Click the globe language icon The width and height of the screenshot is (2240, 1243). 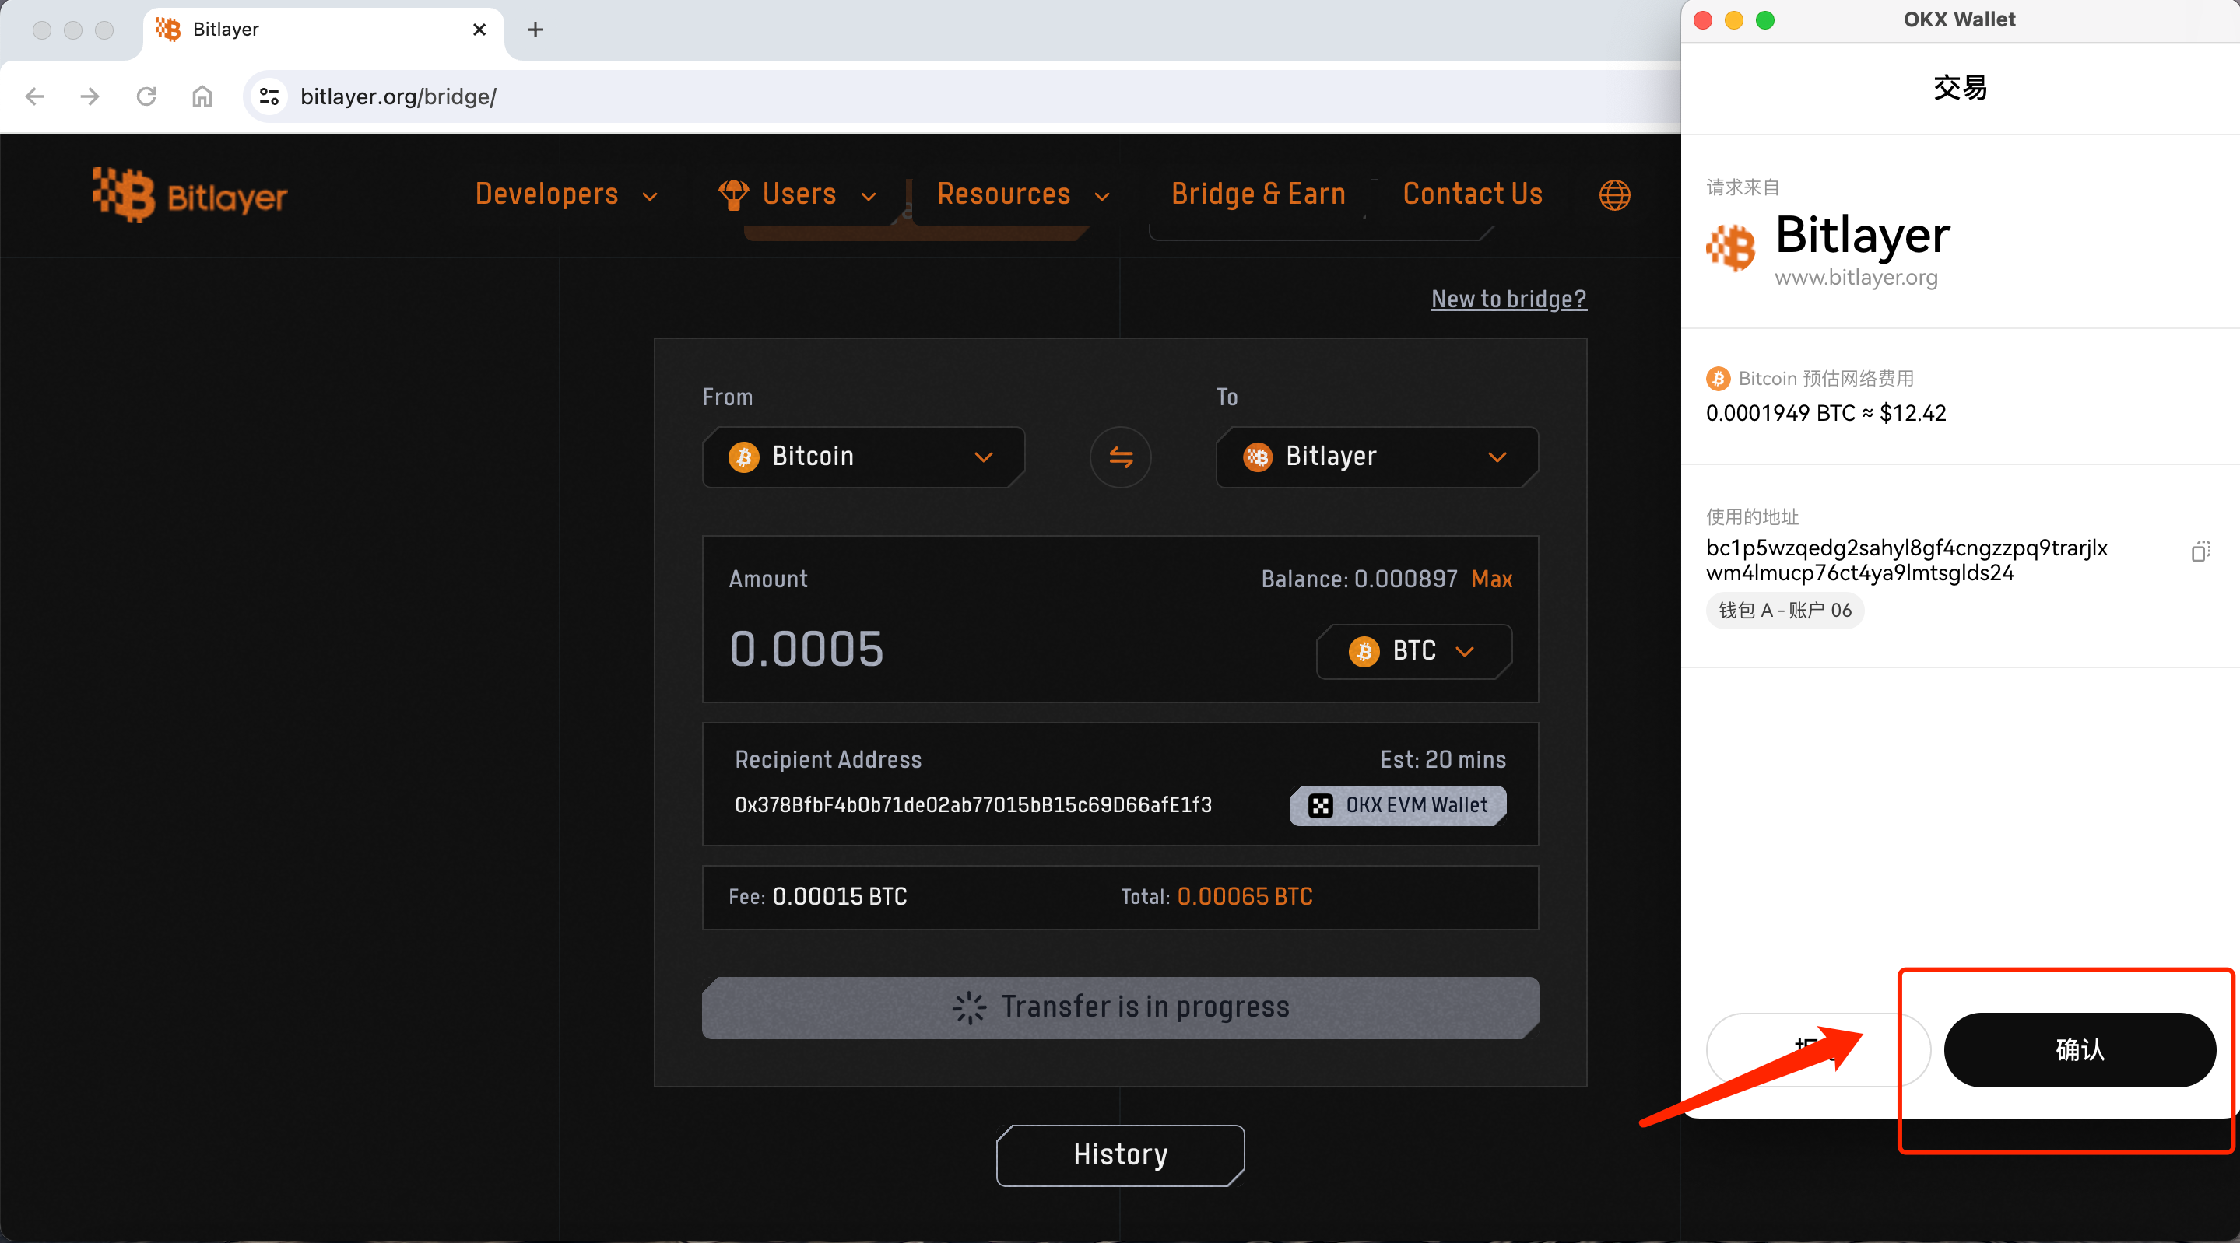click(x=1614, y=194)
